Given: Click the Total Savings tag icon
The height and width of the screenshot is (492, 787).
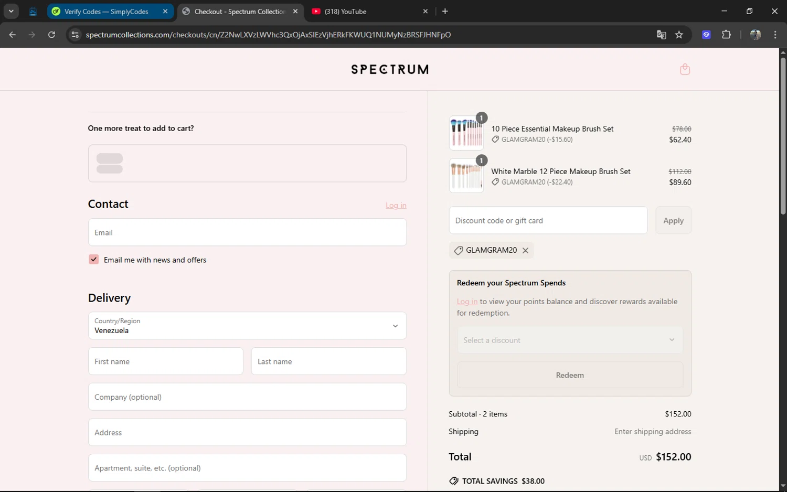Looking at the screenshot, I should click(x=454, y=481).
